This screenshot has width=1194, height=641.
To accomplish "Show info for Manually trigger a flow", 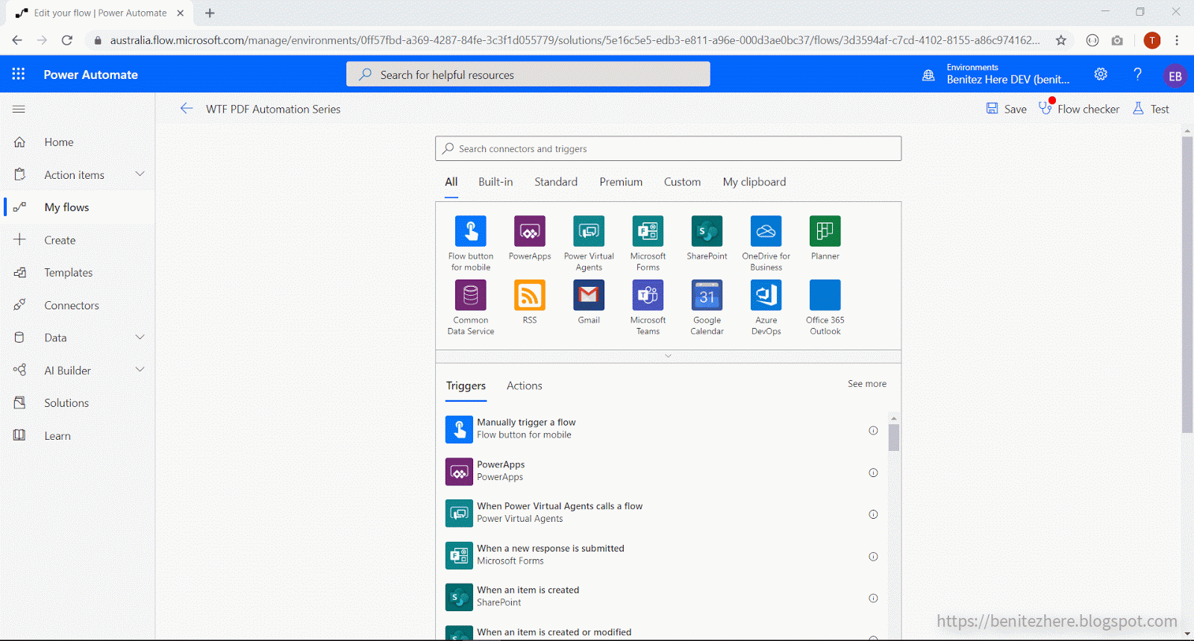I will click(x=873, y=430).
